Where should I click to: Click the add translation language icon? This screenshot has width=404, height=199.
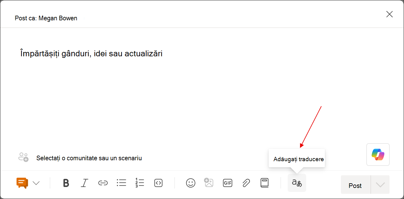[x=297, y=183]
